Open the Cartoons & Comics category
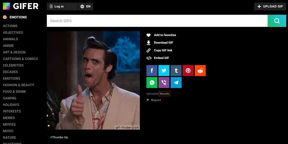The image size is (288, 144). point(21,59)
